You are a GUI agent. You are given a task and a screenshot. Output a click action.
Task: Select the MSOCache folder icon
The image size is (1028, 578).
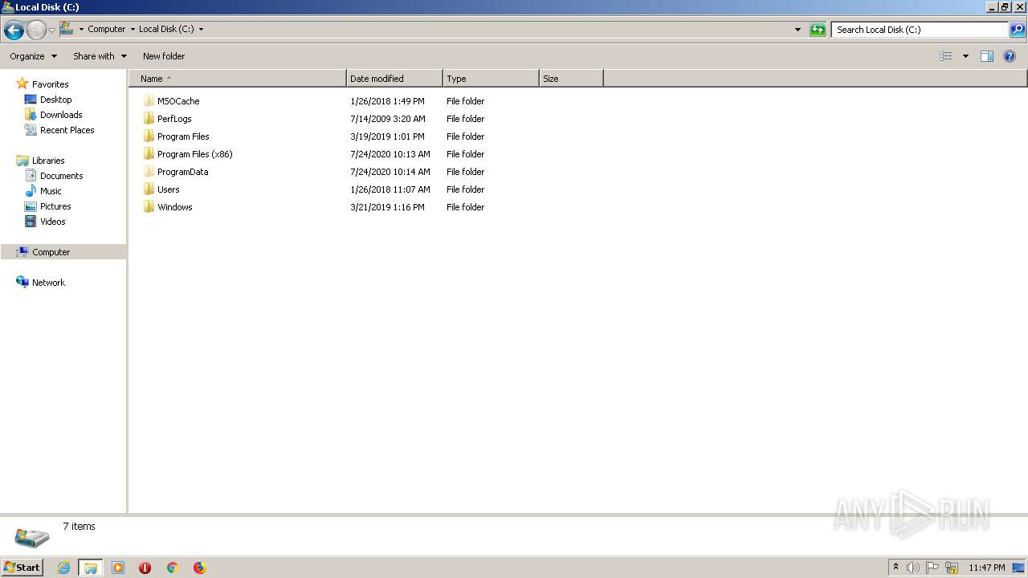149,101
